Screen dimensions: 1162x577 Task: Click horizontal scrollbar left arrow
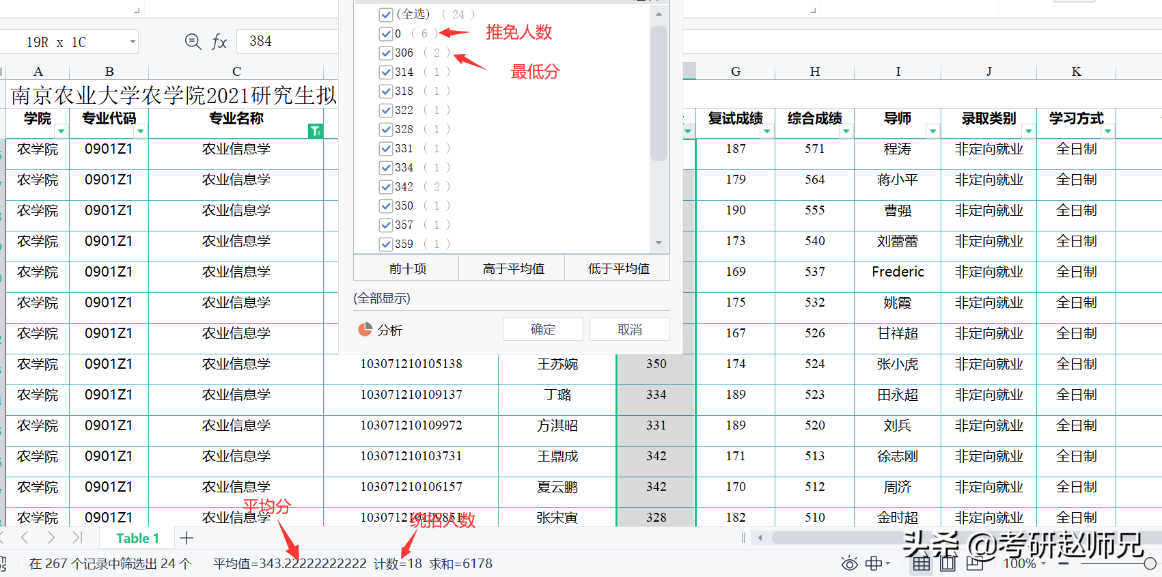760,537
